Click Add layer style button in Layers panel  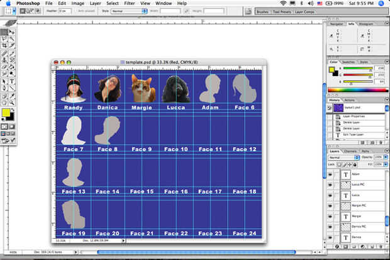click(x=337, y=247)
